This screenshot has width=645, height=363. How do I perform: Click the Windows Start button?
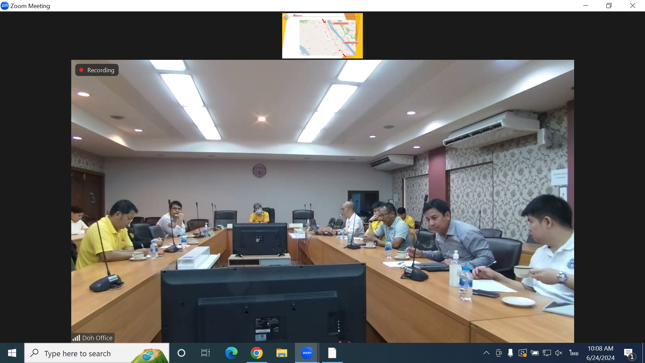click(12, 353)
